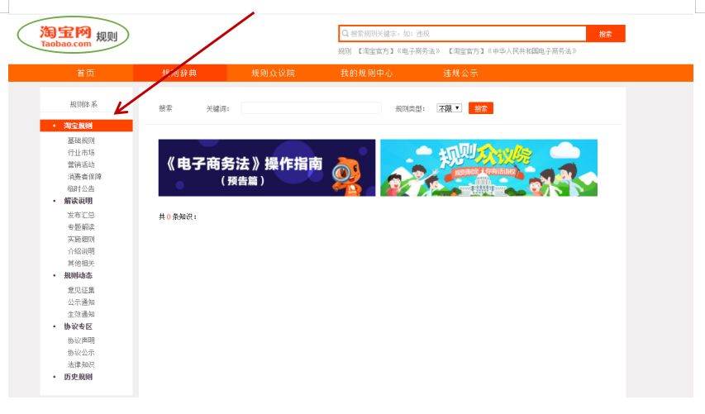
Task: Select the 解读说明 sidebar category
Action: [79, 201]
